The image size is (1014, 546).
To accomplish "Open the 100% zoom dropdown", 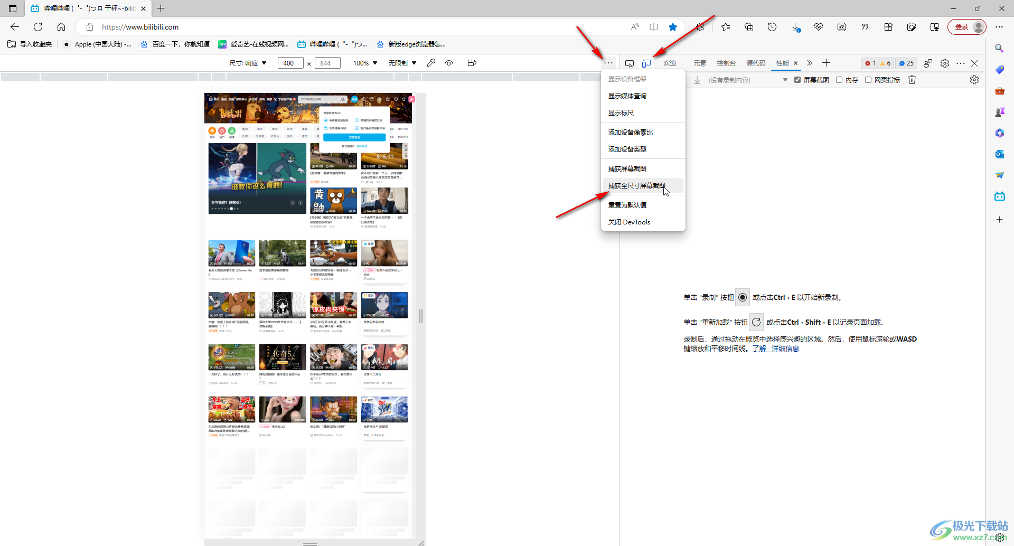I will click(365, 63).
